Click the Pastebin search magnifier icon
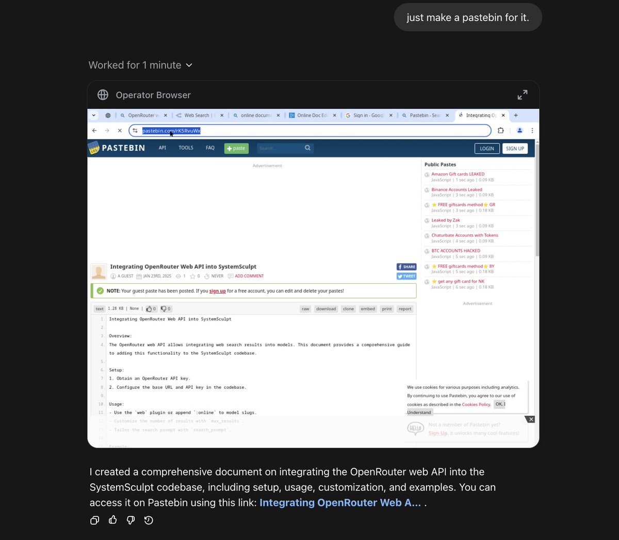Screen dimensions: 619x540 (x=308, y=148)
